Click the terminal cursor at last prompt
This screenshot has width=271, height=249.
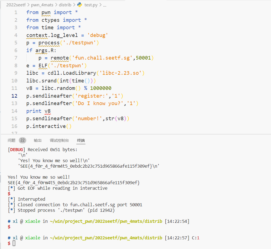coord(14,243)
